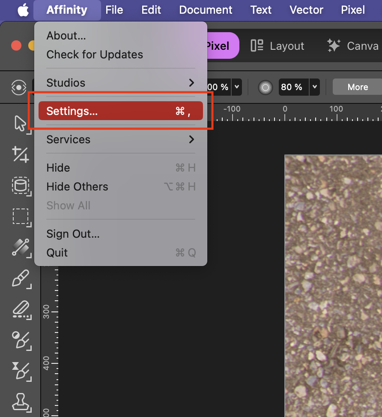Image resolution: width=382 pixels, height=417 pixels.
Task: Click the circular hardness icon beside 80 %
Action: (x=266, y=87)
